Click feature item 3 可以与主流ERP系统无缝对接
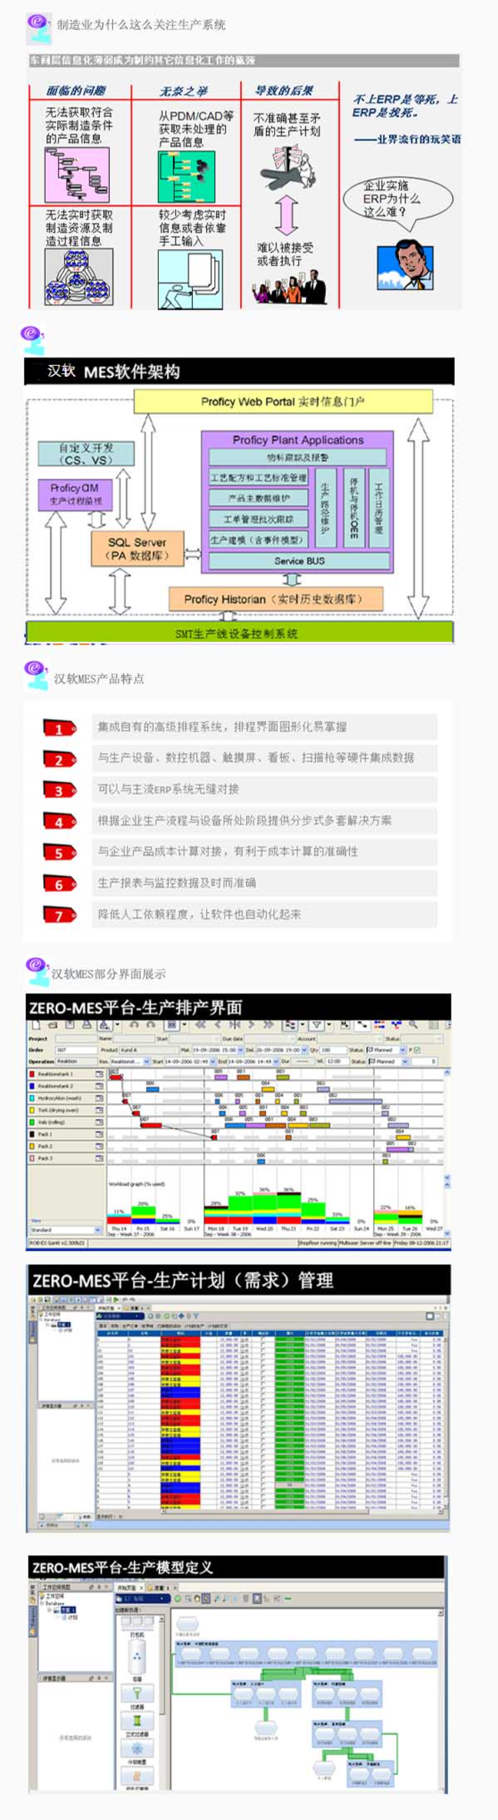This screenshot has height=1820, width=498. (264, 788)
